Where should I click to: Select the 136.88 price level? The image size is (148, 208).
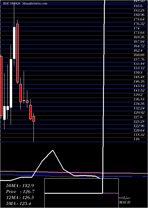click(139, 99)
